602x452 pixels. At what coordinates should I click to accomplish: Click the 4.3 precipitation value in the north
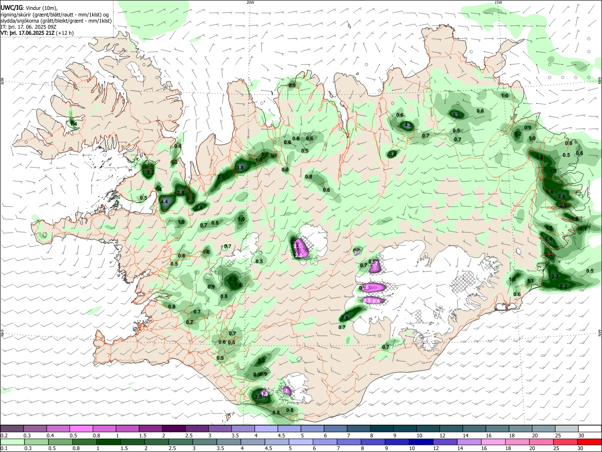(x=408, y=125)
